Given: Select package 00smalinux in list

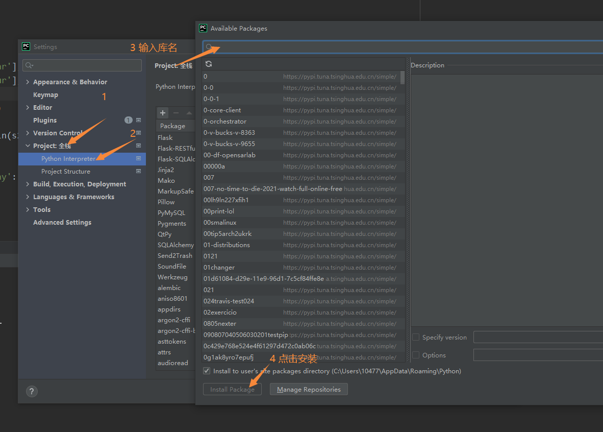Looking at the screenshot, I should pos(304,223).
